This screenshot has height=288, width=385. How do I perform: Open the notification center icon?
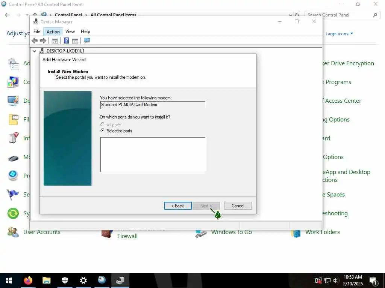coord(373,281)
